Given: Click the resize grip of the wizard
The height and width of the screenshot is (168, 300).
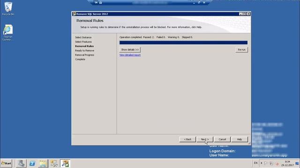Looking at the screenshot, I should tap(249, 143).
